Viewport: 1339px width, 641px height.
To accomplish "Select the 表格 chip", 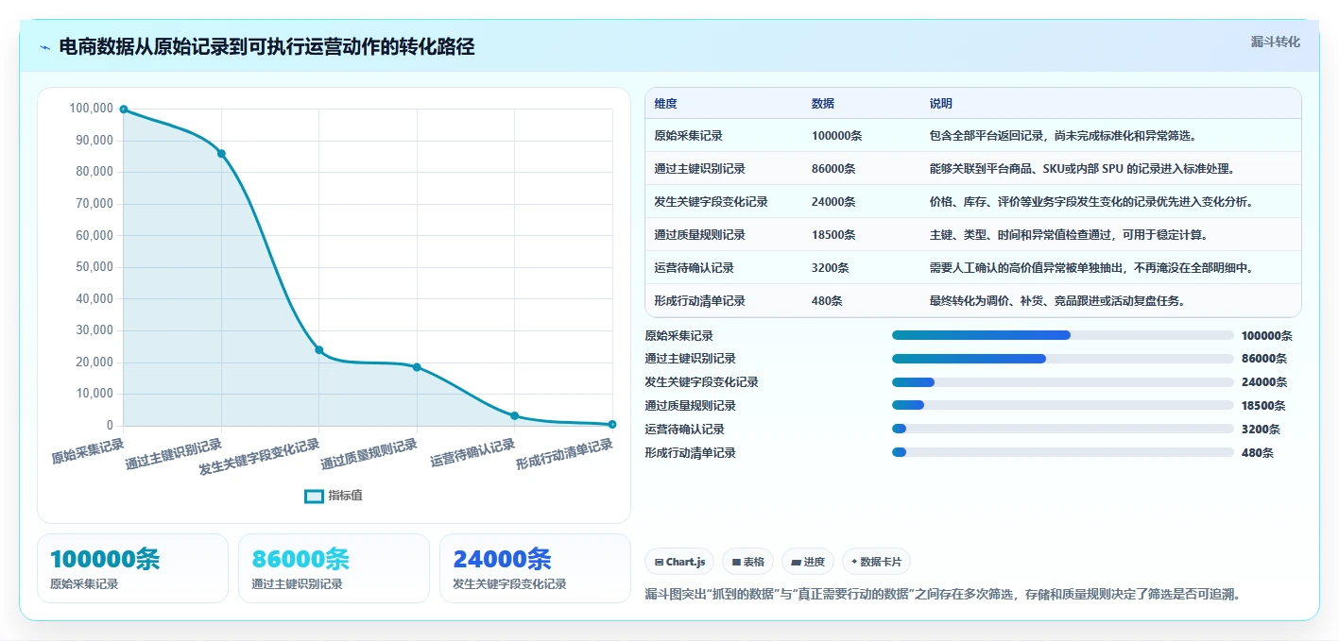I will pyautogui.click(x=747, y=562).
